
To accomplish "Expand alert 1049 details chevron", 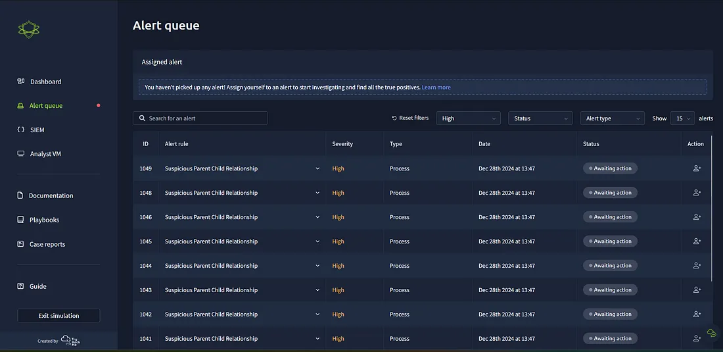I will 317,168.
